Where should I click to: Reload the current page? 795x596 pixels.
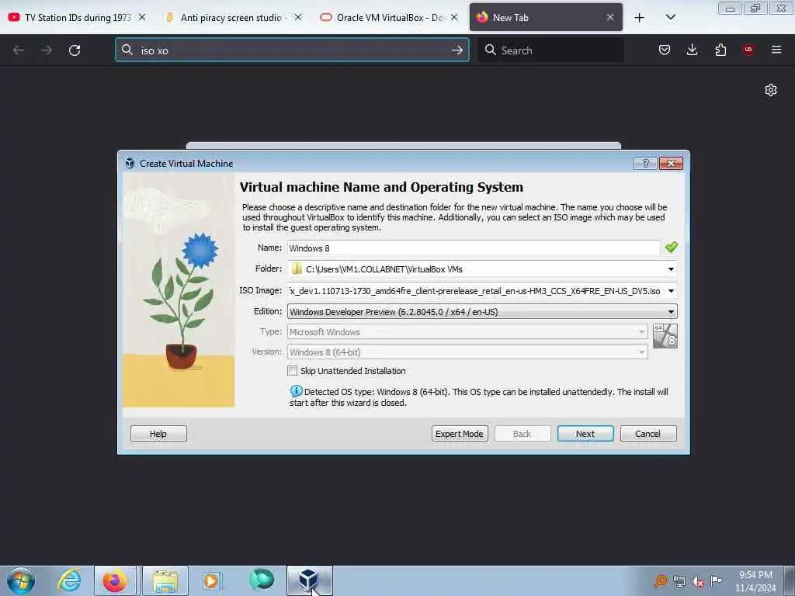click(75, 50)
